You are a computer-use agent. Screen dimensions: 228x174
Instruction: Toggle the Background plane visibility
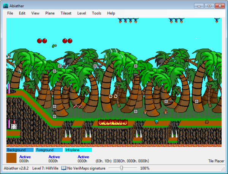20,150
